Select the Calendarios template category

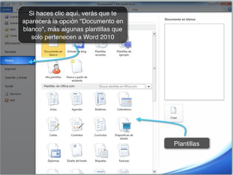point(124,101)
